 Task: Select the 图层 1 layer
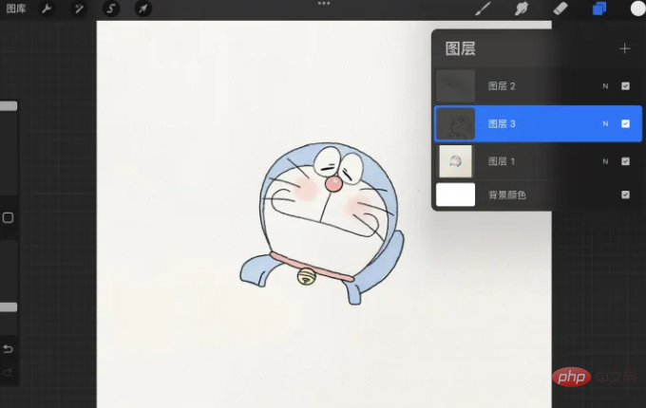point(538,161)
